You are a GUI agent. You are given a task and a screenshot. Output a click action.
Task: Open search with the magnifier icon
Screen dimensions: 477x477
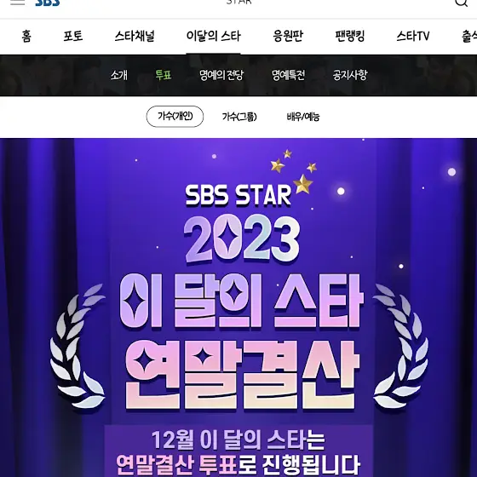(x=461, y=3)
